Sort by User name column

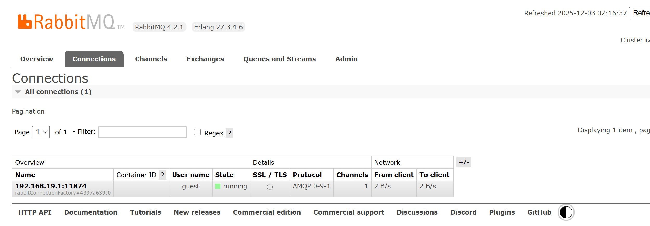[x=191, y=175]
